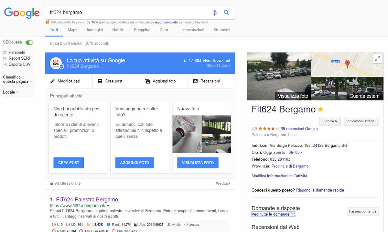388x232 pixels.
Task: Collapse Classifica questa pagina section
Action: click(x=17, y=79)
